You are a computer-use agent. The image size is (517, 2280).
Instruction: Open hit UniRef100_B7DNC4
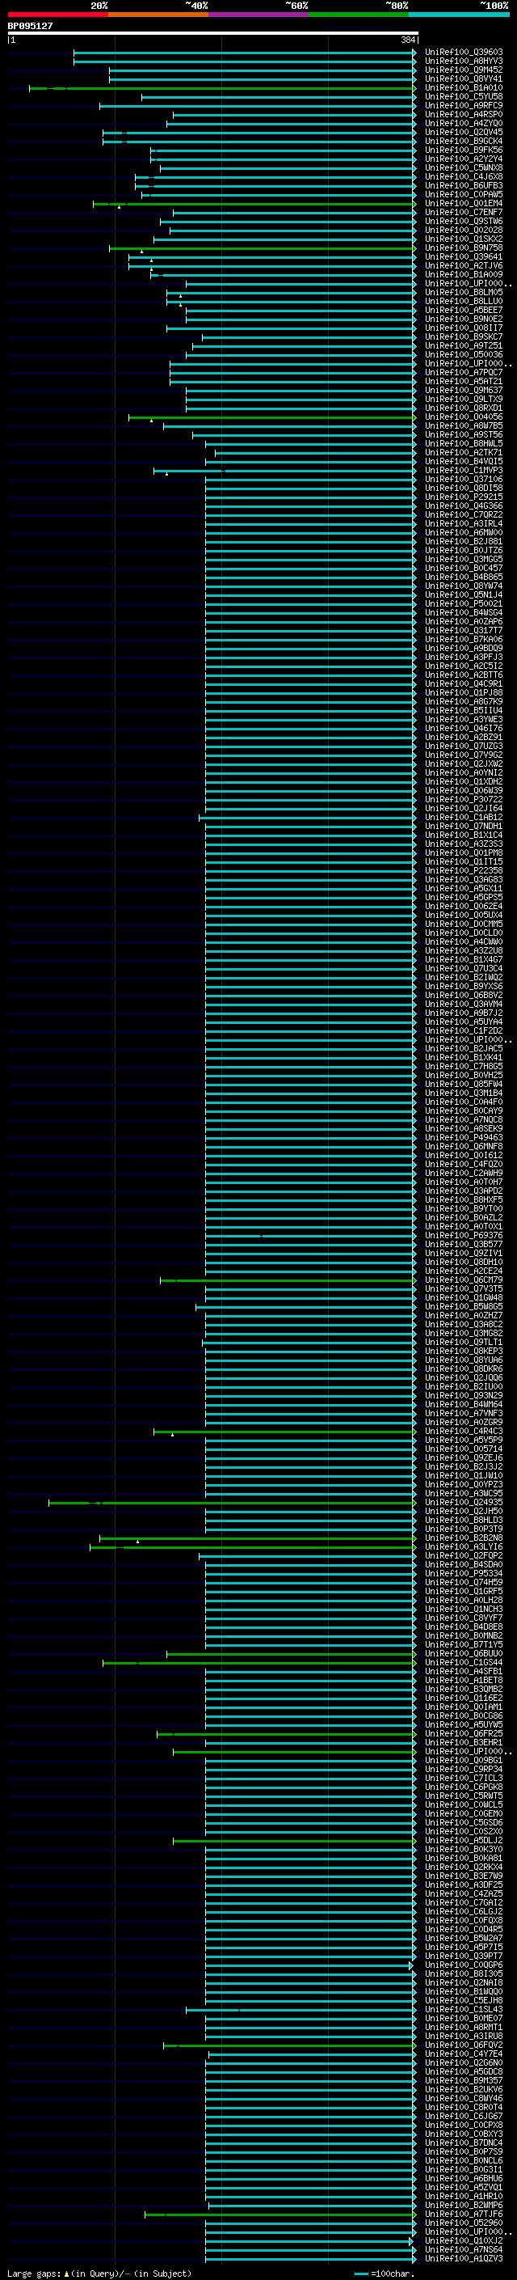(463, 2142)
